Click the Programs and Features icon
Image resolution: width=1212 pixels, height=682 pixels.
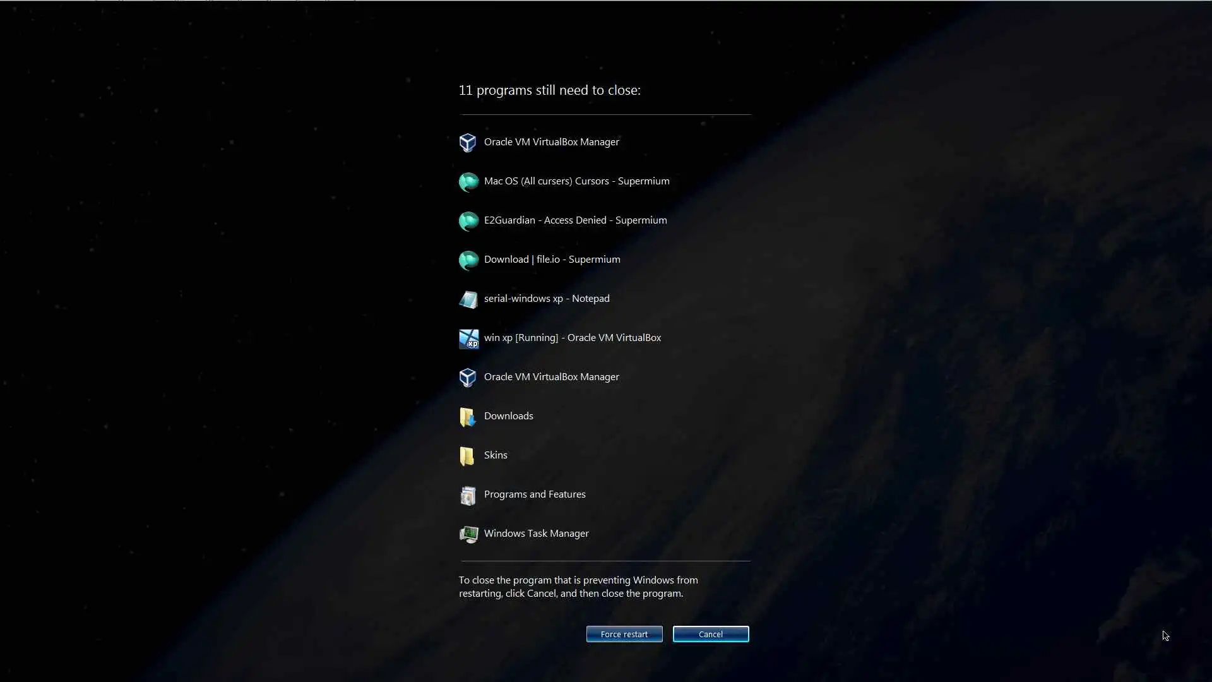click(x=468, y=495)
